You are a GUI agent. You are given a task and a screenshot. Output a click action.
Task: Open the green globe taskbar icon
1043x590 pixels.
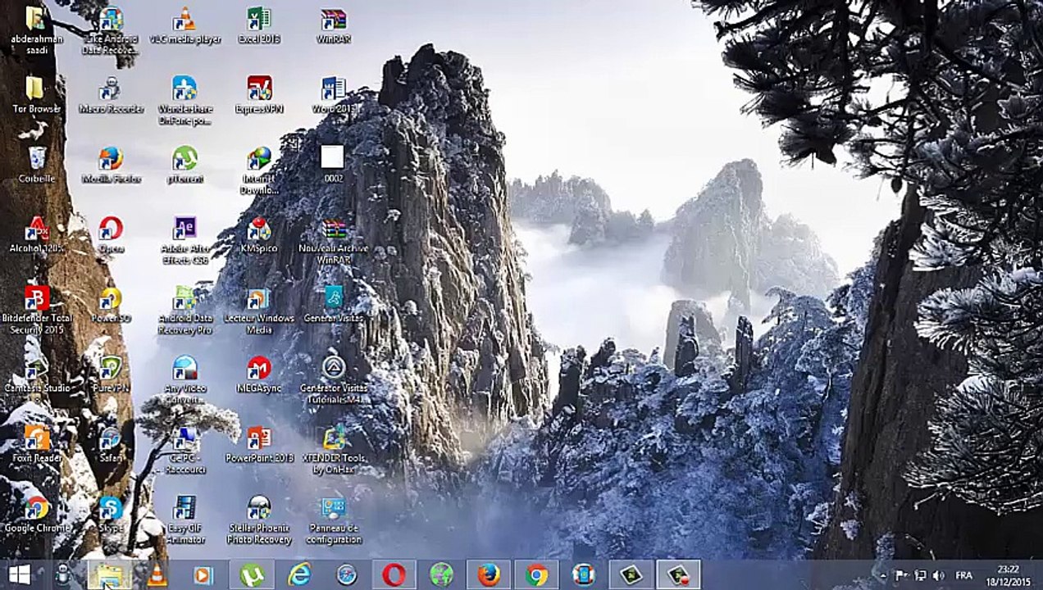tap(441, 574)
